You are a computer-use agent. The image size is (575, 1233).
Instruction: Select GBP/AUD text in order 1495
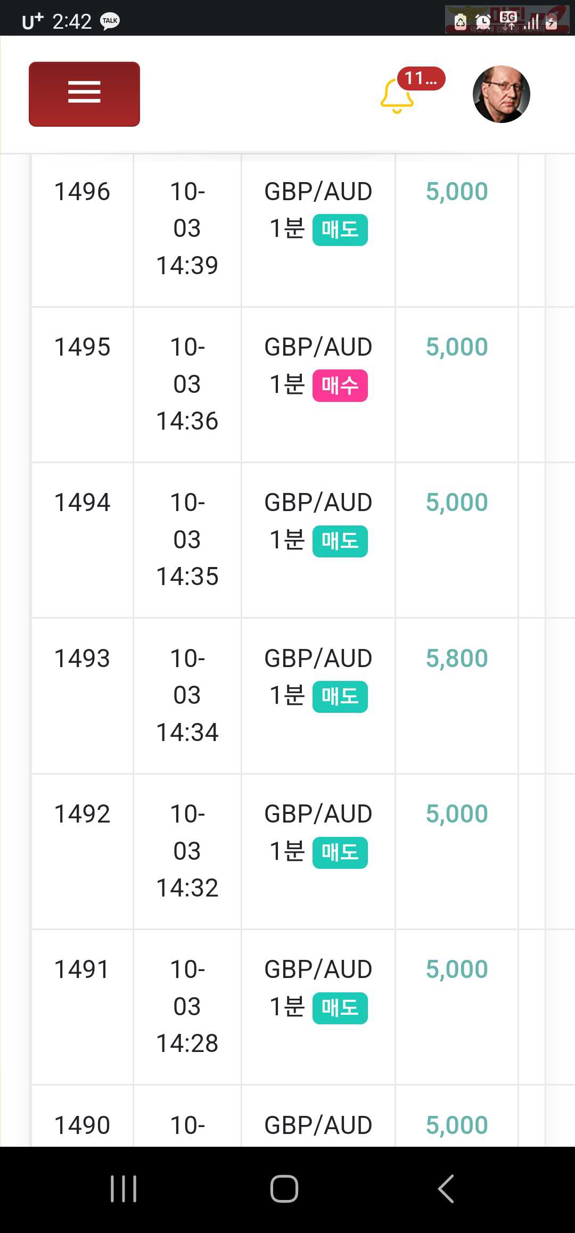pyautogui.click(x=318, y=347)
